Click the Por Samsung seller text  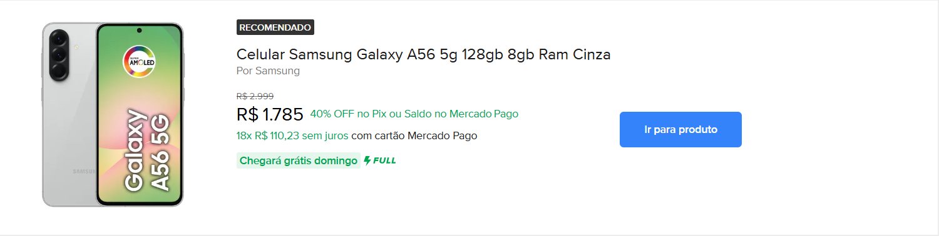click(268, 71)
